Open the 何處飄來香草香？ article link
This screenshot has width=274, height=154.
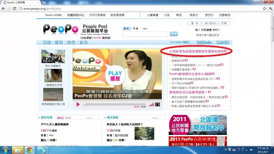tap(182, 69)
